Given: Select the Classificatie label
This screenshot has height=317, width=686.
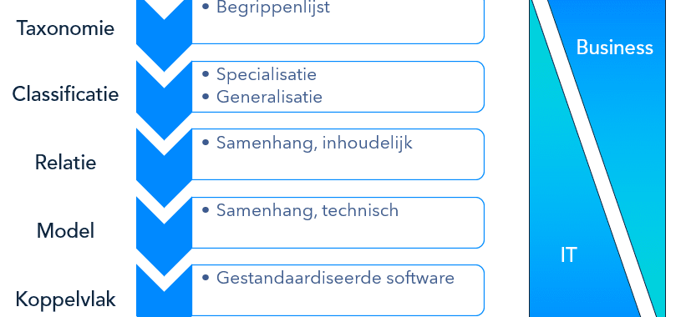Looking at the screenshot, I should click(x=65, y=94).
